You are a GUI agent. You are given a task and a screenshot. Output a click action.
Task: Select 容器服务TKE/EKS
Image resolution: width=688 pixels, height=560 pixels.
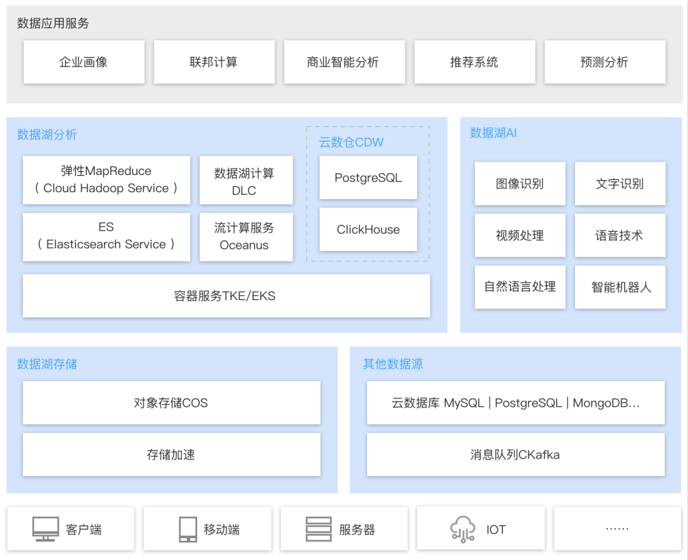pos(227,296)
